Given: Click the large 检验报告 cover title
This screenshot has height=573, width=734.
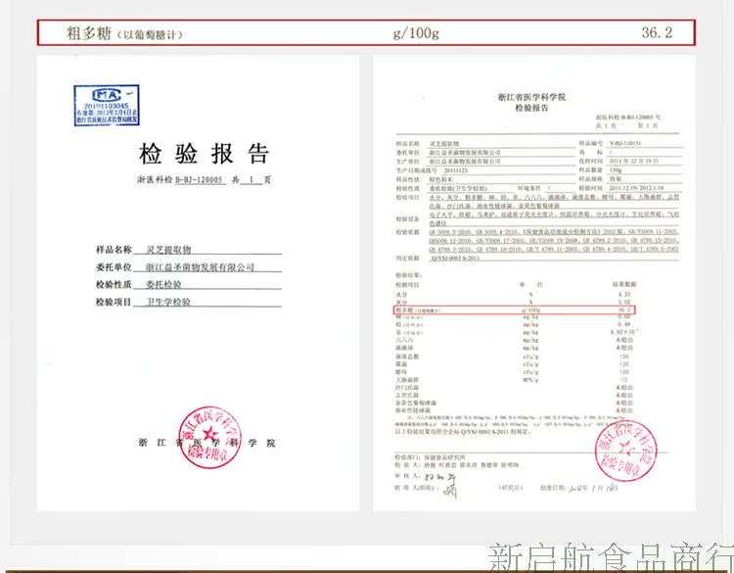Looking at the screenshot, I should click(204, 153).
